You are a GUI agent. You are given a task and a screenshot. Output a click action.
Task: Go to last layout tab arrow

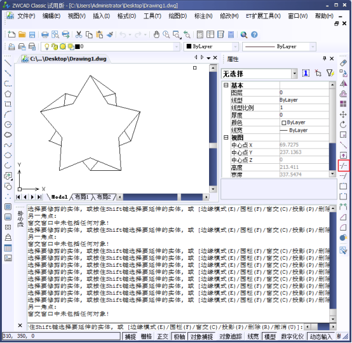[x=39, y=197]
